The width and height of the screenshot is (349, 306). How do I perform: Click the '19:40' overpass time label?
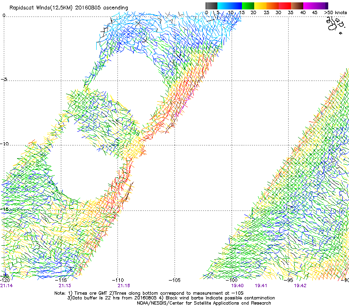(x=237, y=286)
